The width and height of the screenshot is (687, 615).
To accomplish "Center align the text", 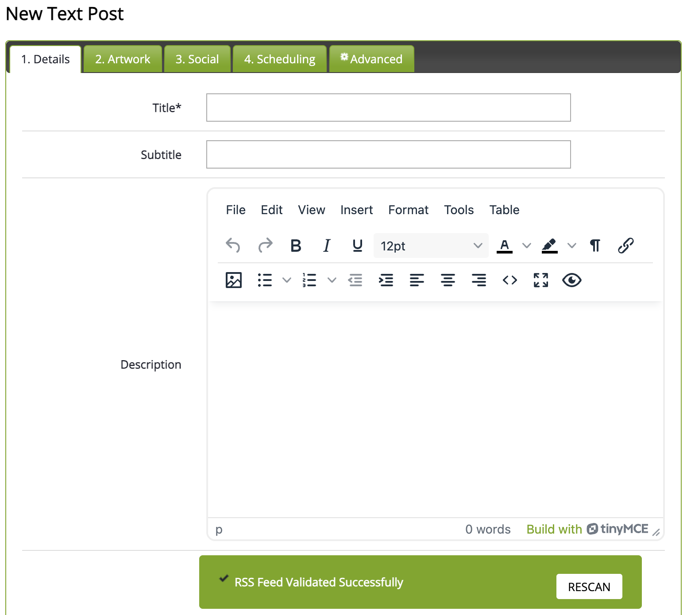I will tap(448, 280).
